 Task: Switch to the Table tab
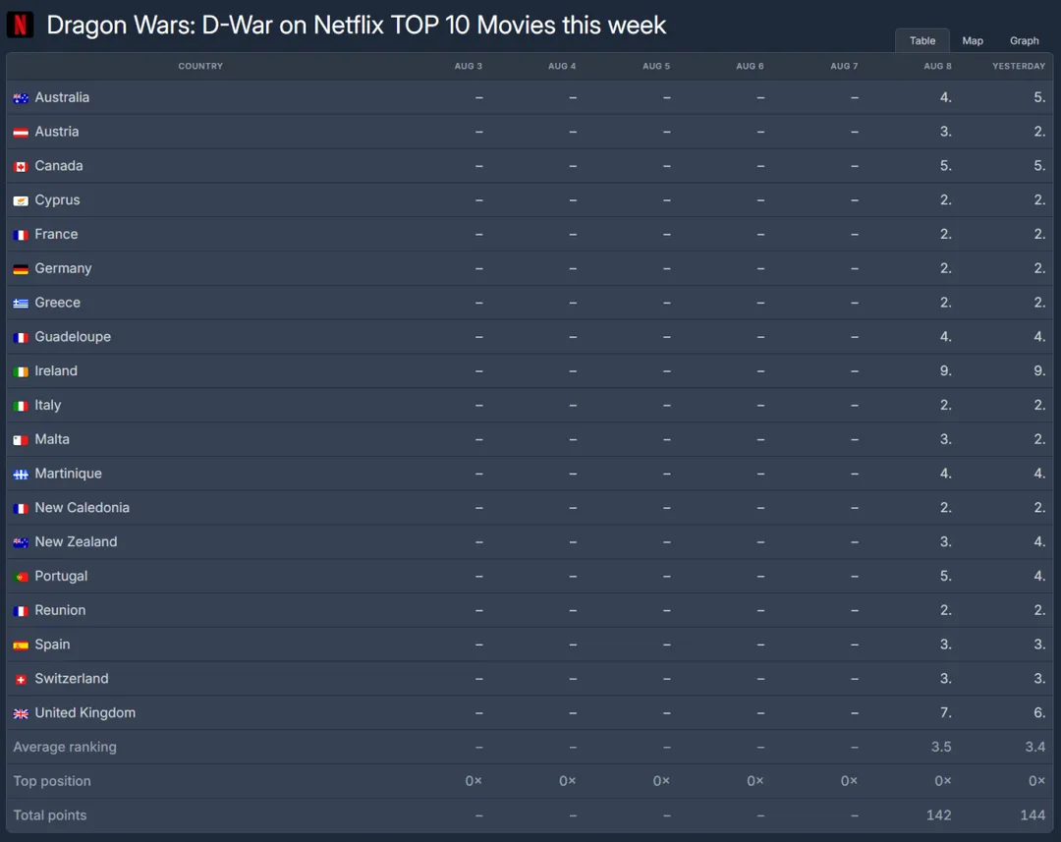922,40
